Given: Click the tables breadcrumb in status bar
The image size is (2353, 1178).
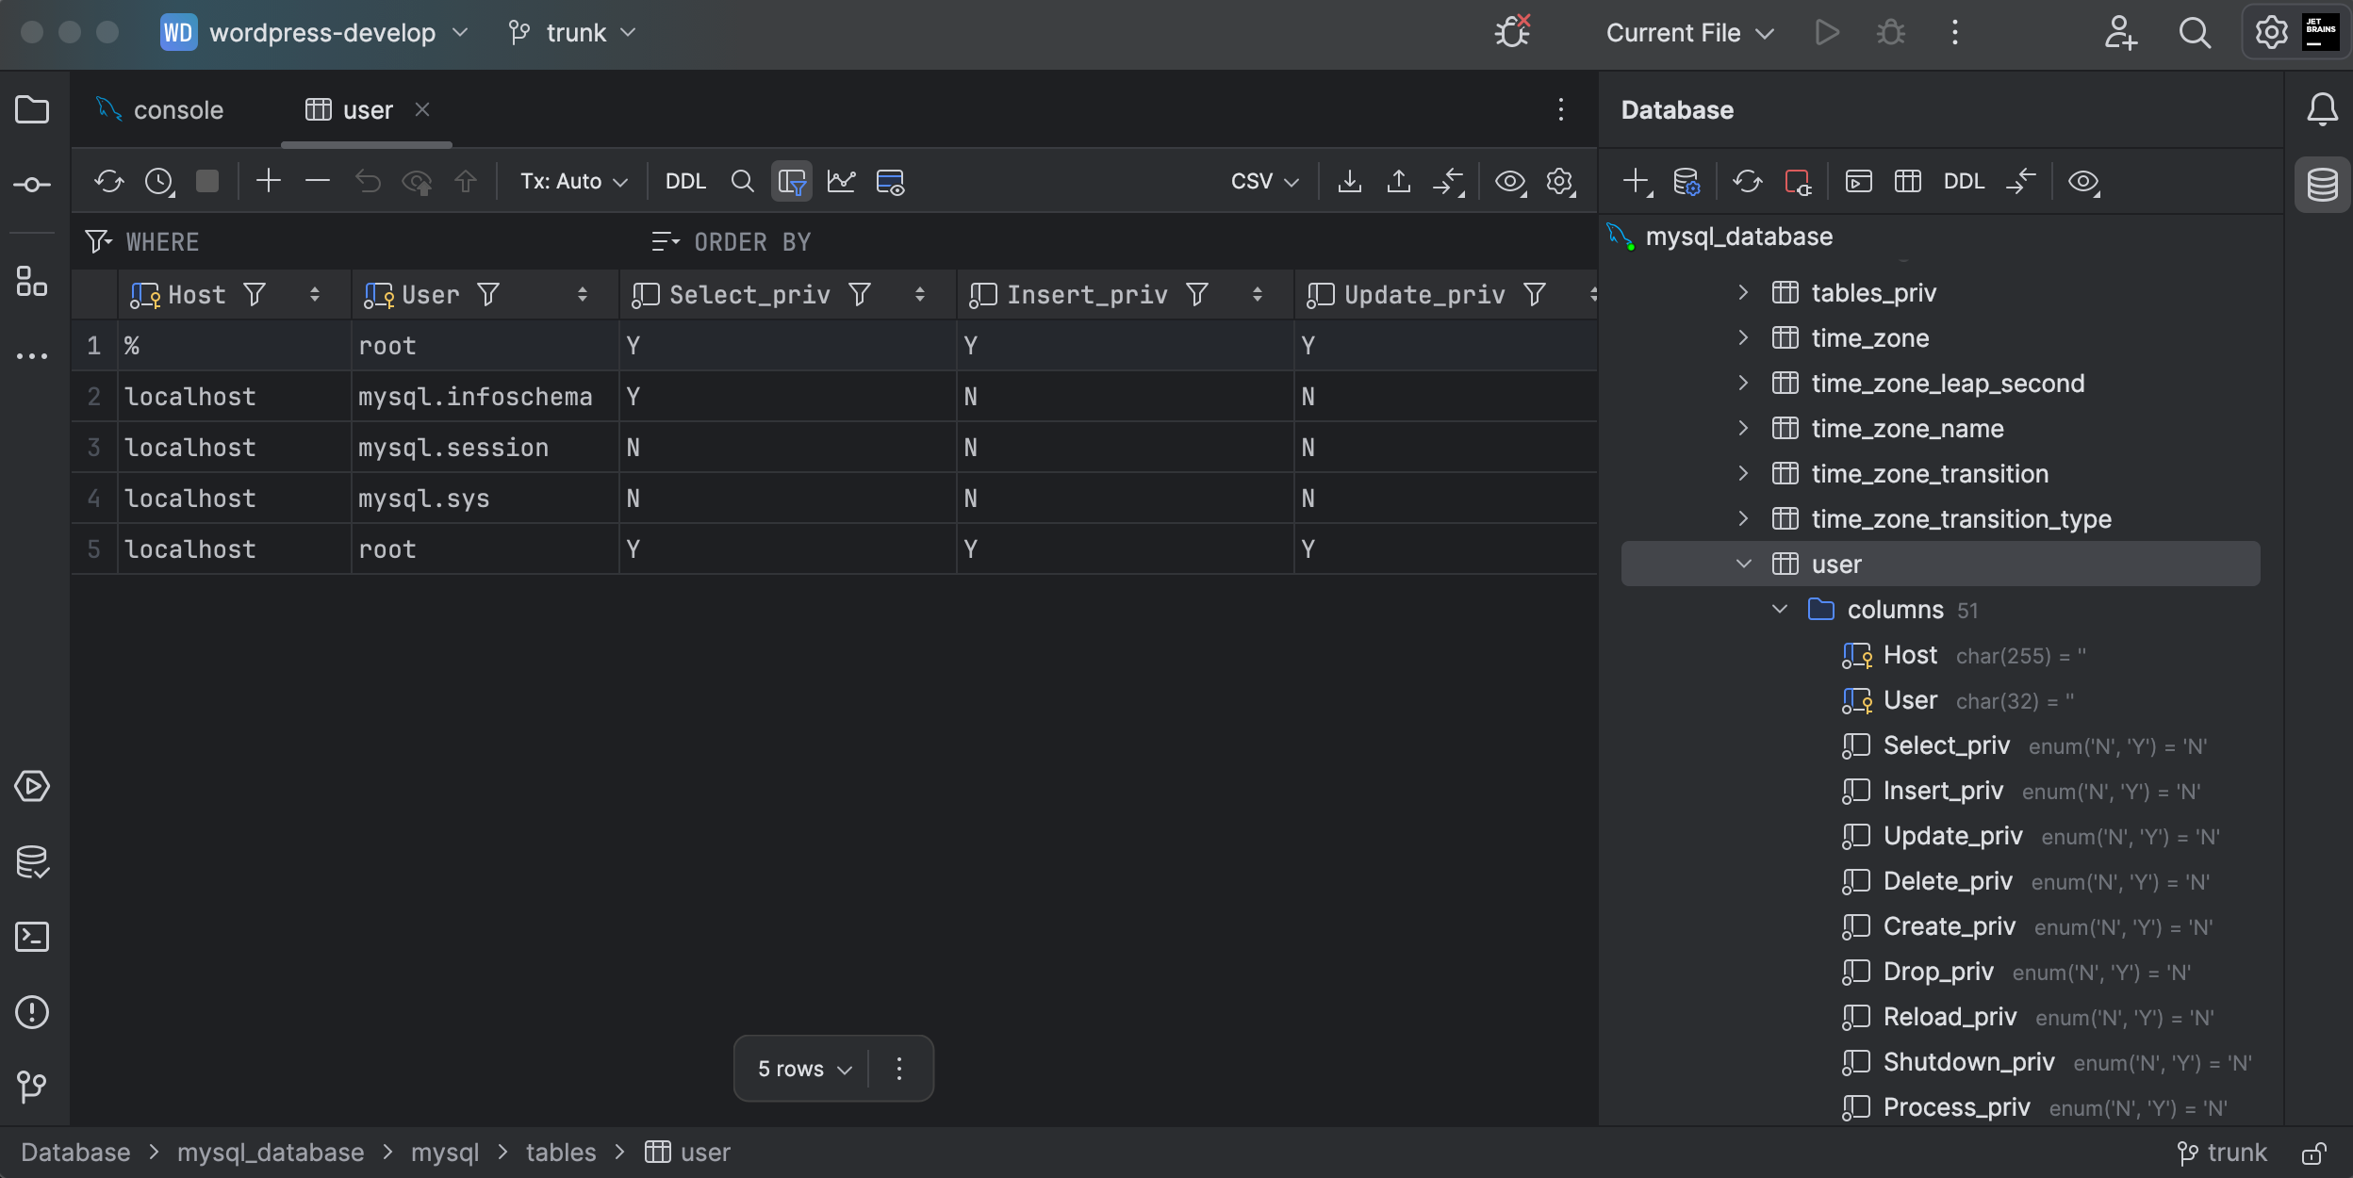Looking at the screenshot, I should (x=560, y=1153).
